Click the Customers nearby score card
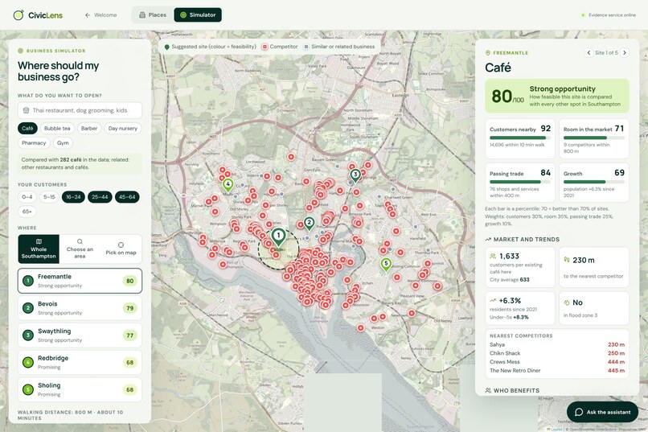This screenshot has height=432, width=648. [x=520, y=139]
